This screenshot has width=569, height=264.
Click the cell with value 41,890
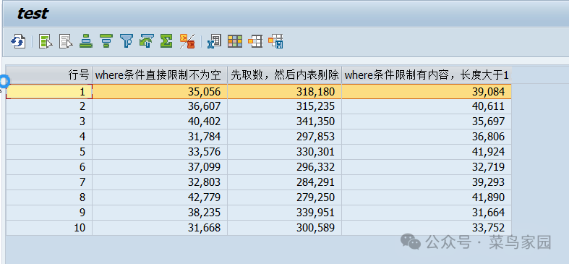(x=427, y=197)
